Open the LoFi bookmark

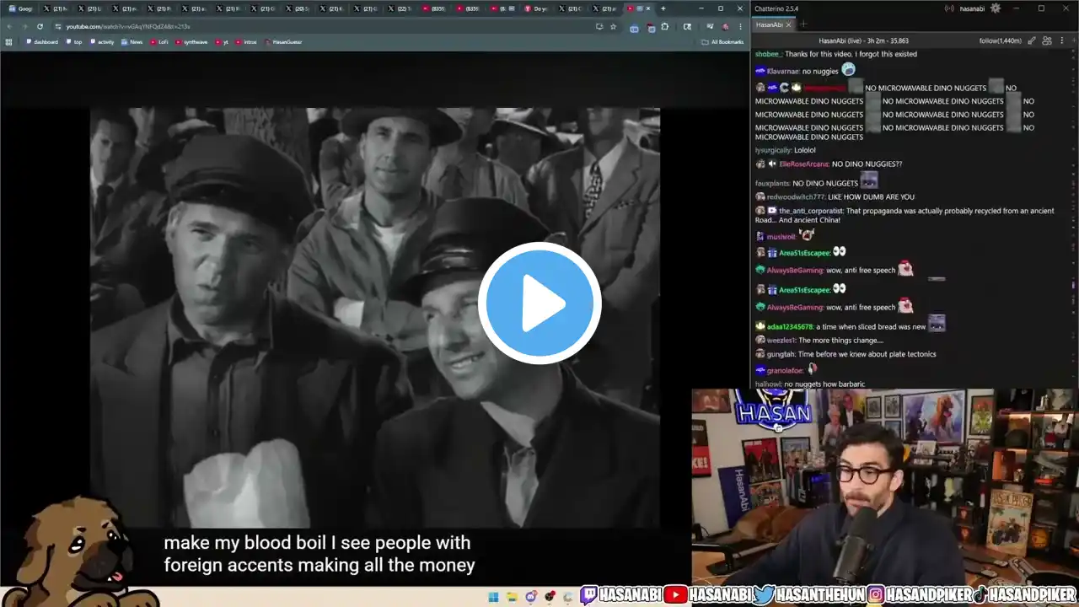pyautogui.click(x=159, y=41)
